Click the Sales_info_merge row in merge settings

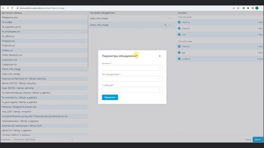(x=132, y=18)
